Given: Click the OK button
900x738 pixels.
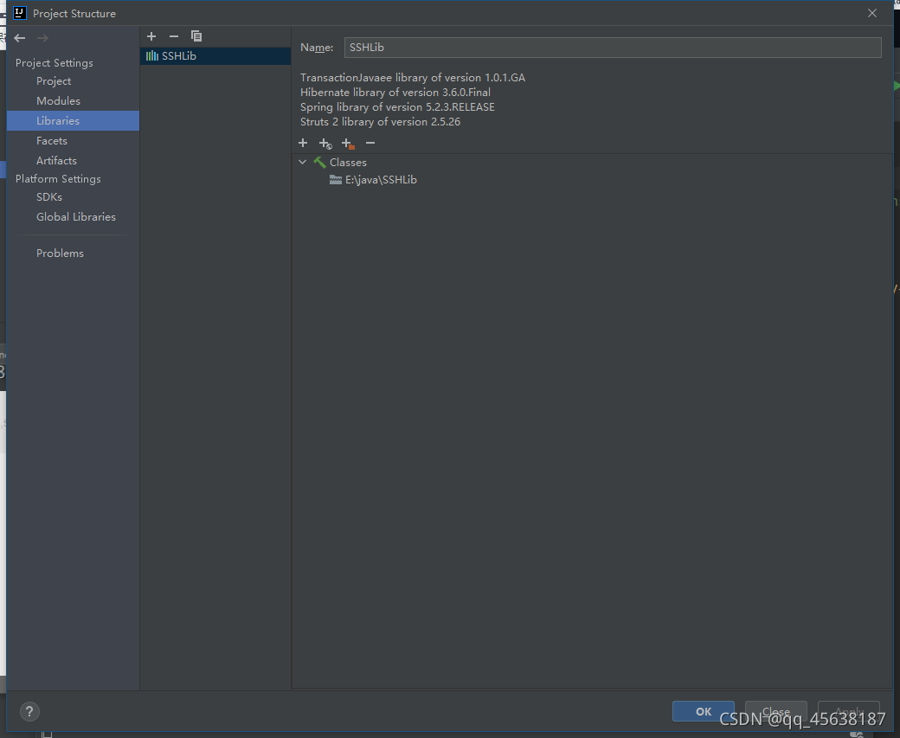Looking at the screenshot, I should pyautogui.click(x=703, y=711).
